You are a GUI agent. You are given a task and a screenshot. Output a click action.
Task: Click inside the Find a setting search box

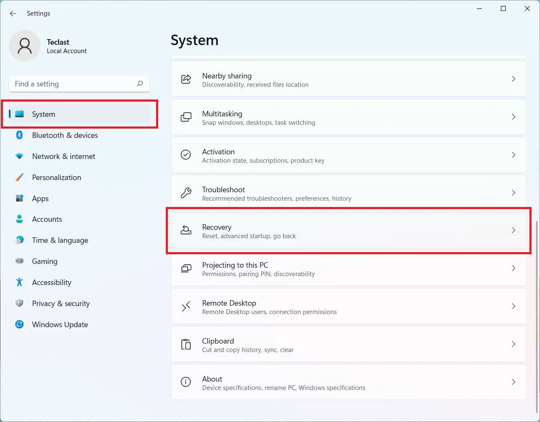(x=63, y=83)
